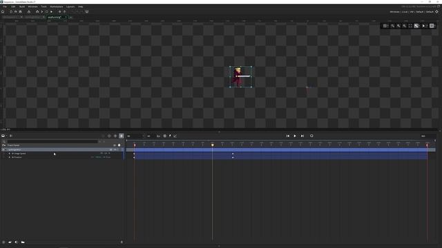Open the Marketplace menu
Viewport: 442px width, 248px height.
[x=57, y=6]
